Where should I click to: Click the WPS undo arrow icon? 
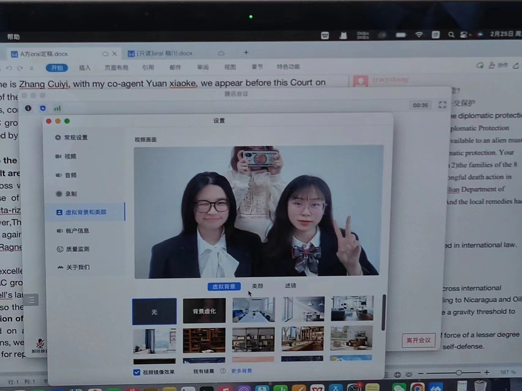tap(9, 68)
